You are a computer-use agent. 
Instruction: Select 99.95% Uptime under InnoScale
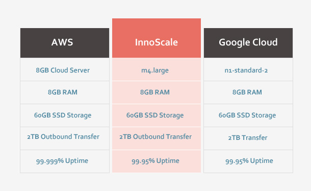pyautogui.click(x=157, y=161)
